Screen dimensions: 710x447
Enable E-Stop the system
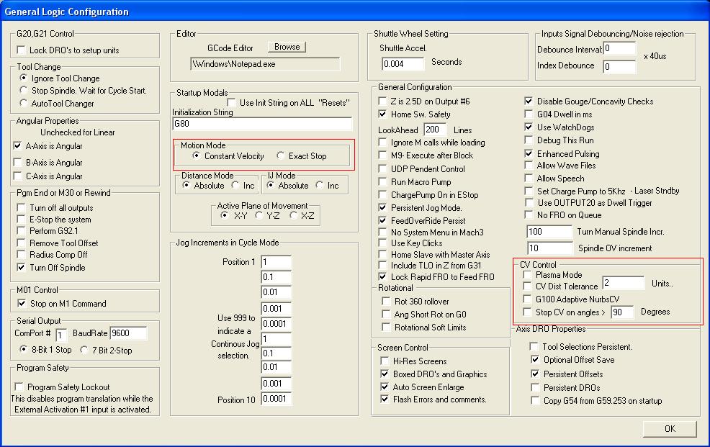(x=21, y=219)
